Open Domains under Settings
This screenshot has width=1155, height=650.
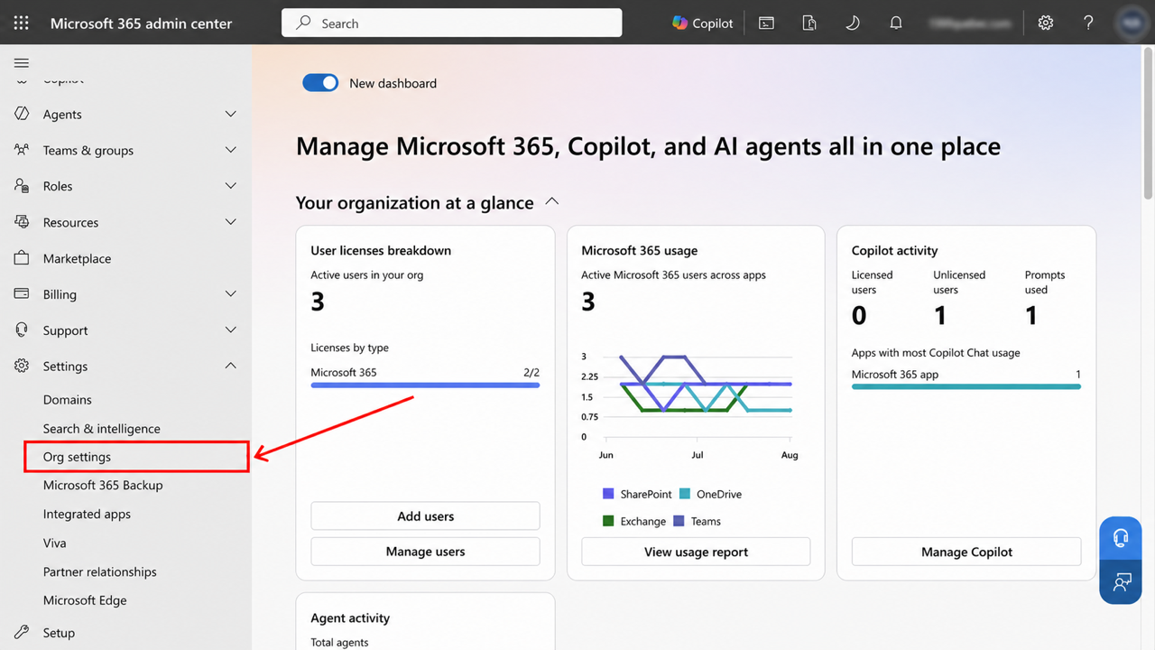[x=68, y=400]
